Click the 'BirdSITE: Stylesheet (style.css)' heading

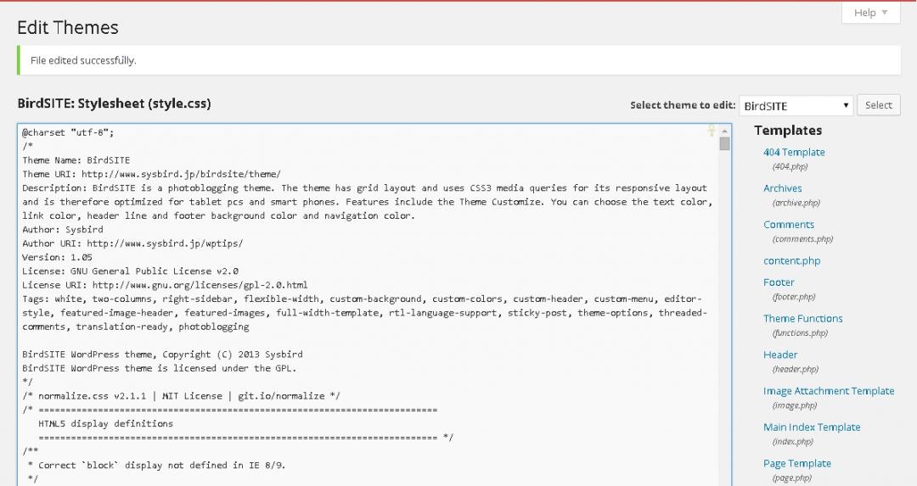(x=114, y=103)
